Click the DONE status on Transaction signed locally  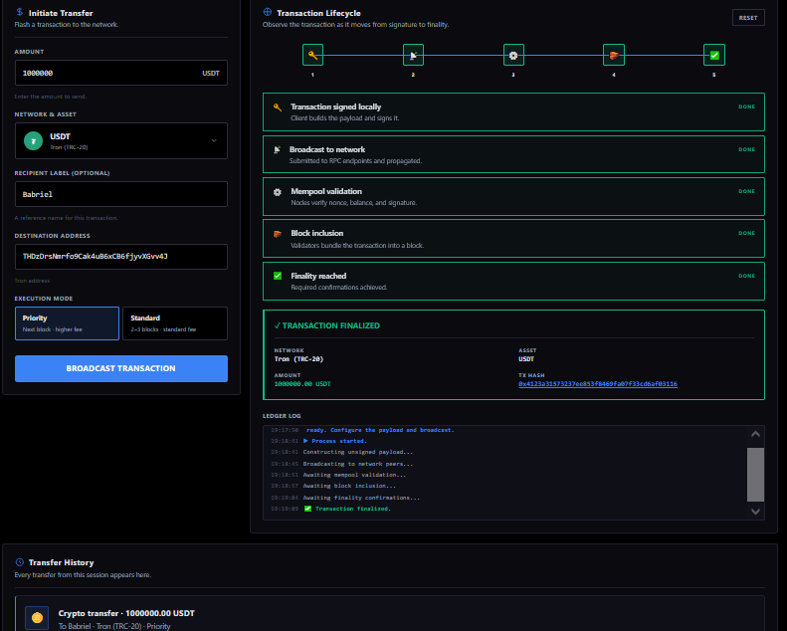[746, 106]
